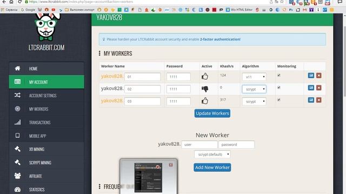Image resolution: width=346 pixels, height=194 pixels.
Task: Delete worker 03 with red X
Action: click(x=318, y=100)
